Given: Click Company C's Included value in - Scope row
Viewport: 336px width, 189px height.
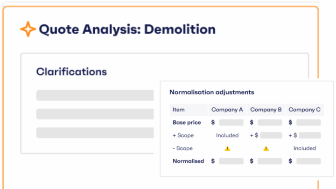Looking at the screenshot, I should (x=305, y=148).
